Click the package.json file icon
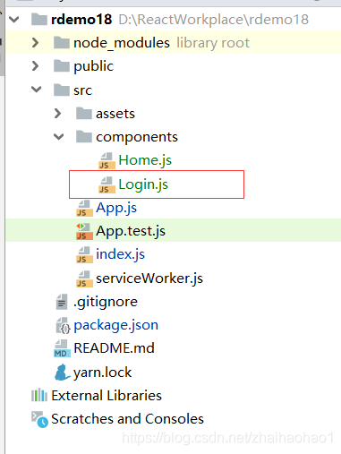This screenshot has width=341, height=454. click(63, 325)
